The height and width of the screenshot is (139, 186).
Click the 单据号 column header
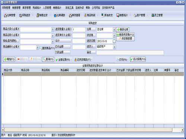click(x=169, y=70)
